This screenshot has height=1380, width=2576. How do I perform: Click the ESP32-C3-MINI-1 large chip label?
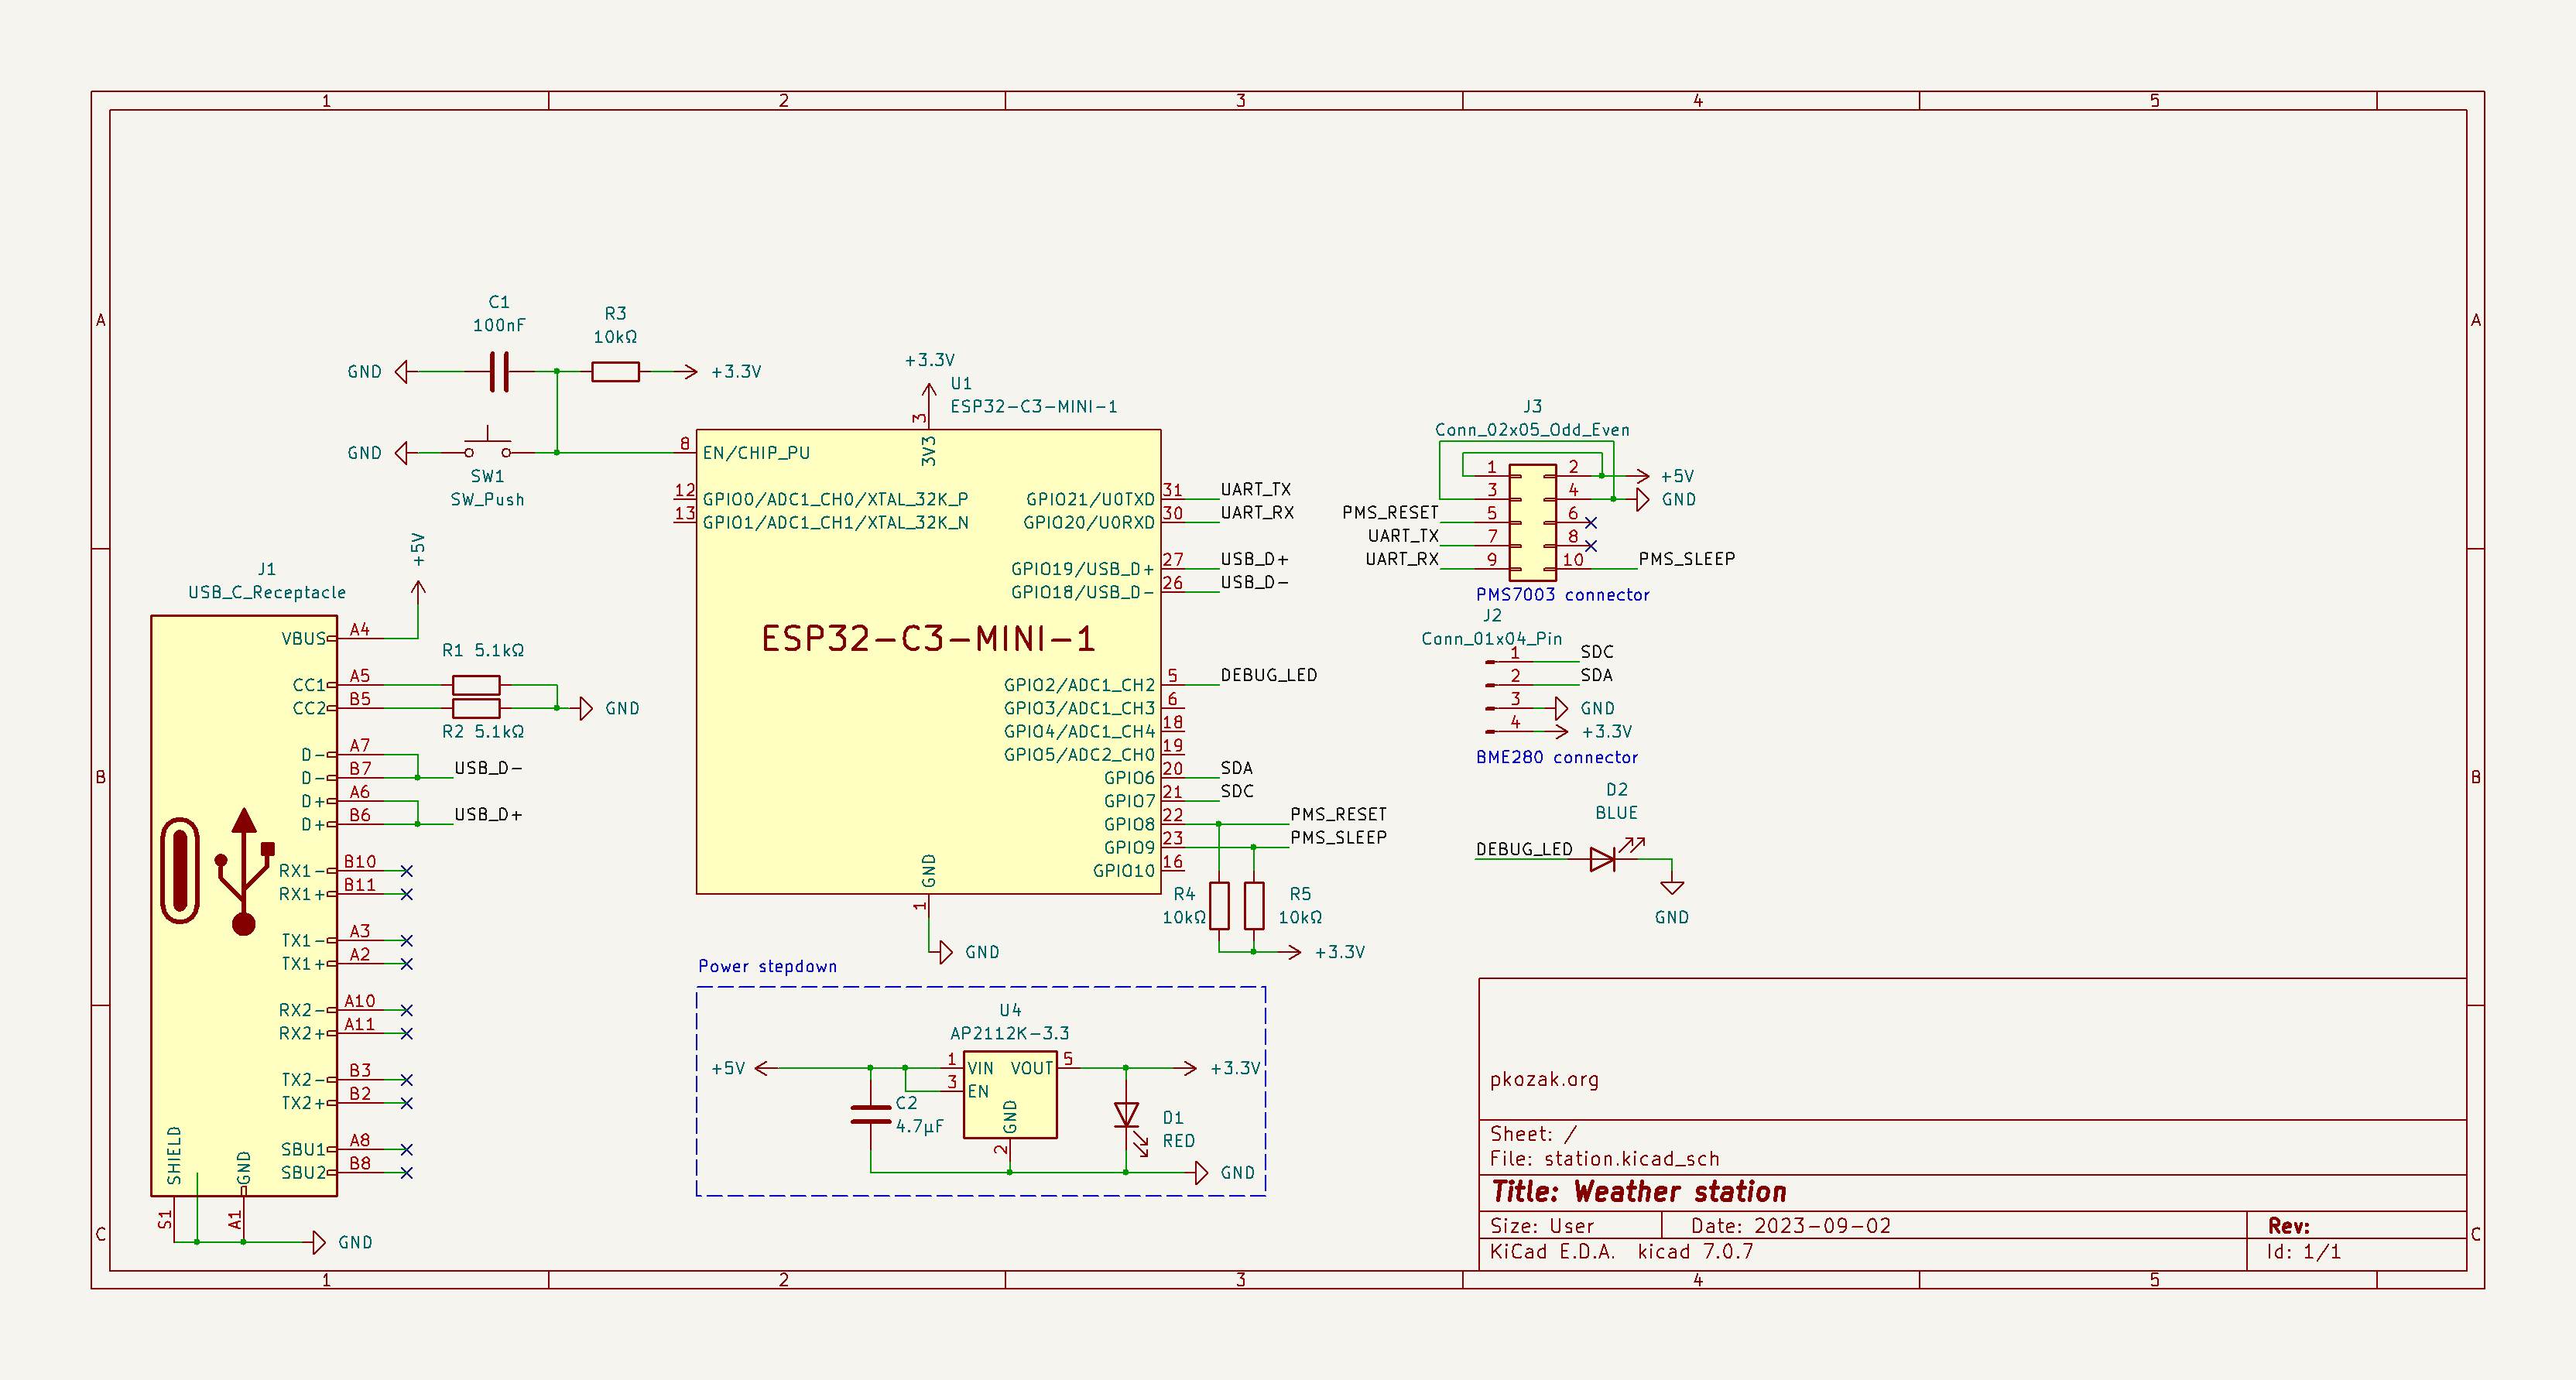pyautogui.click(x=928, y=639)
